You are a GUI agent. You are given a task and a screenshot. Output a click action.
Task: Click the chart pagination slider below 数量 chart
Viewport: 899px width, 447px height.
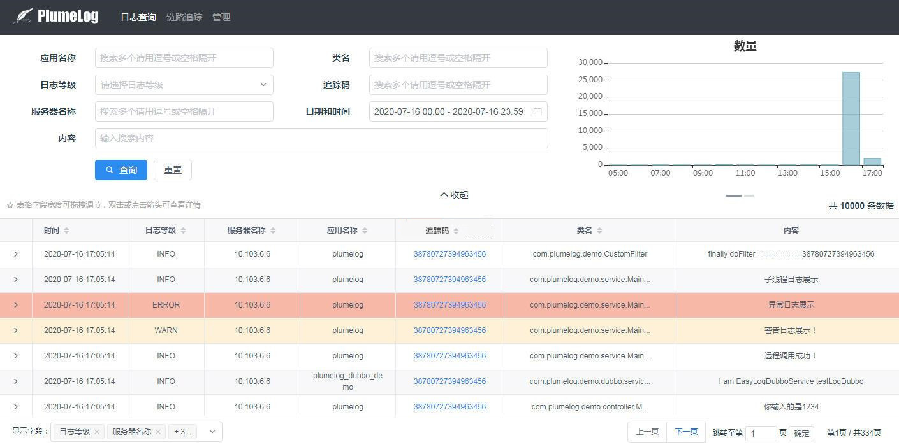click(x=733, y=196)
